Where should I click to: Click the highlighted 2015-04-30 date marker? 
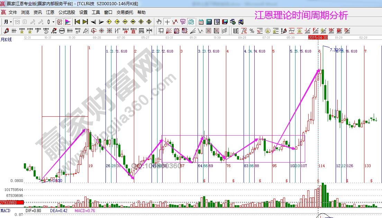(x=318, y=37)
